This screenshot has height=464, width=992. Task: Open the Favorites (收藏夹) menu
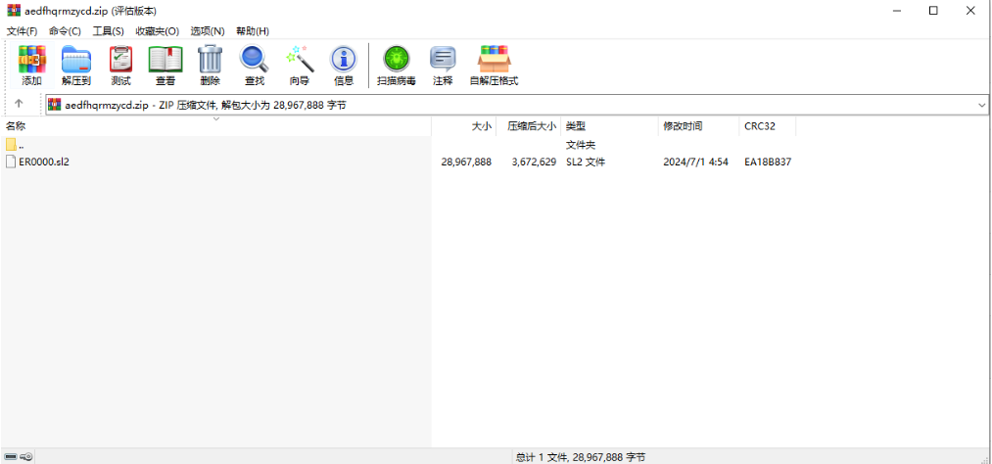[x=157, y=31]
